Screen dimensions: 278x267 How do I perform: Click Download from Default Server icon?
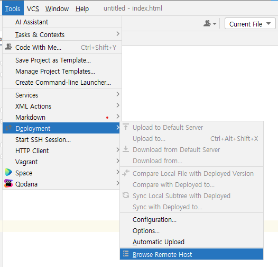(x=126, y=149)
